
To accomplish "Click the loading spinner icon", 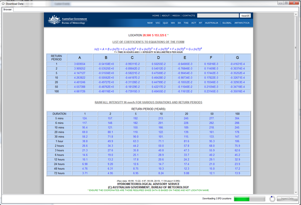I will [x=272, y=199].
